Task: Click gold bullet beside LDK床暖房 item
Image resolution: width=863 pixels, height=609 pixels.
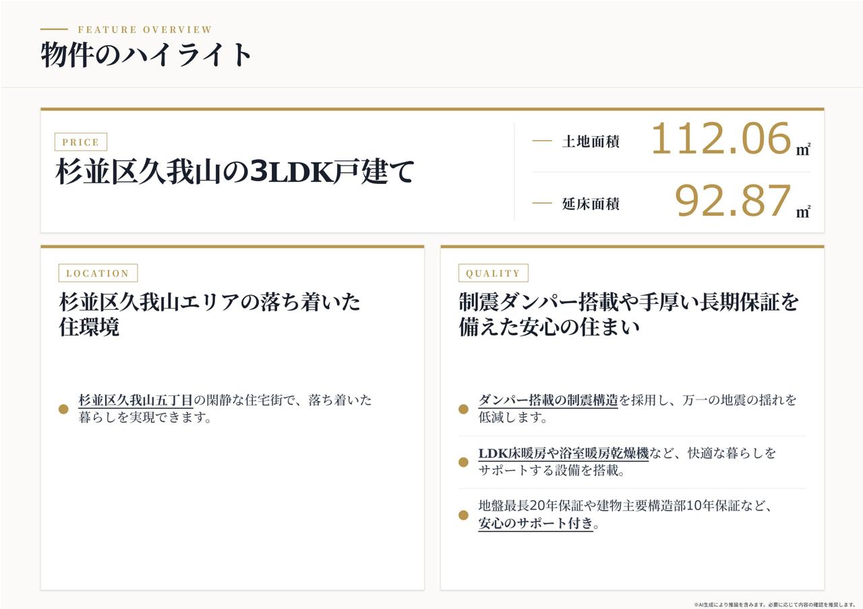Action: coord(463,462)
